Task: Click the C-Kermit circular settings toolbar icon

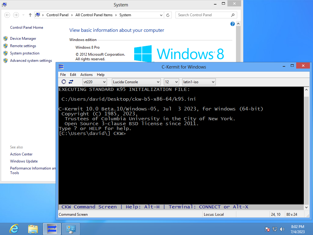Action: tap(64, 82)
